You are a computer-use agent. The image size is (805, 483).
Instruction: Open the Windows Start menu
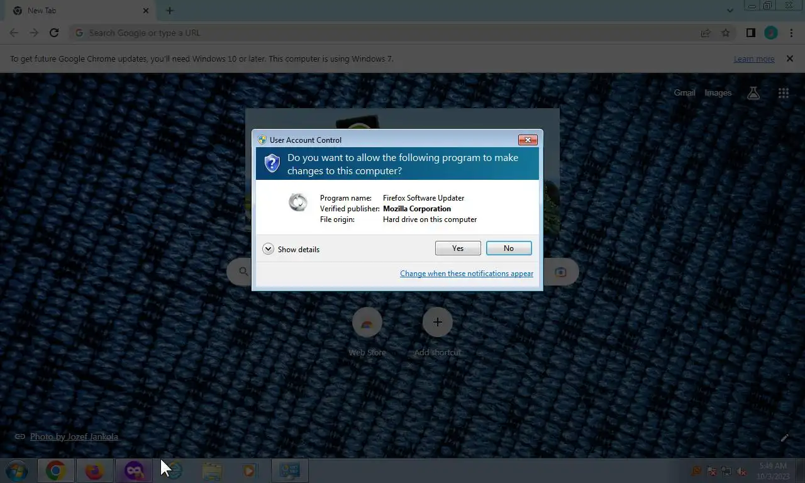[17, 470]
